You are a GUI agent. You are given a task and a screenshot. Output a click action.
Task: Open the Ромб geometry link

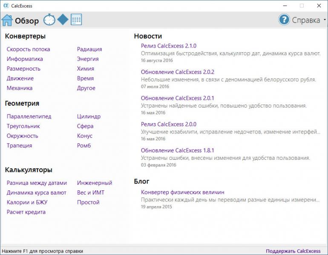[x=84, y=146]
